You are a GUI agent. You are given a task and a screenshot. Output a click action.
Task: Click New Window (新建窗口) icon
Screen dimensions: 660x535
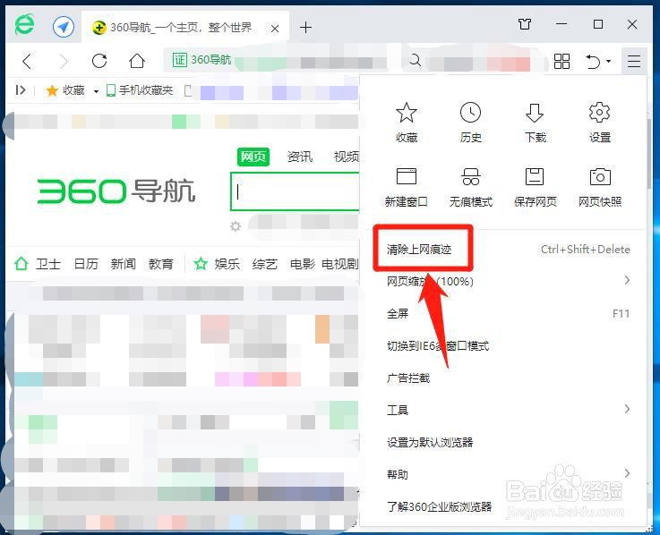click(x=407, y=176)
